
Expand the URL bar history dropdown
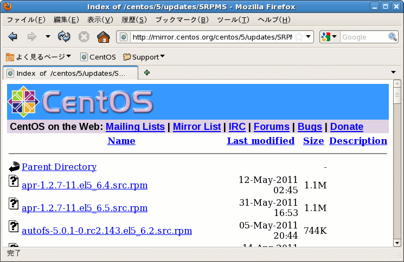[309, 37]
